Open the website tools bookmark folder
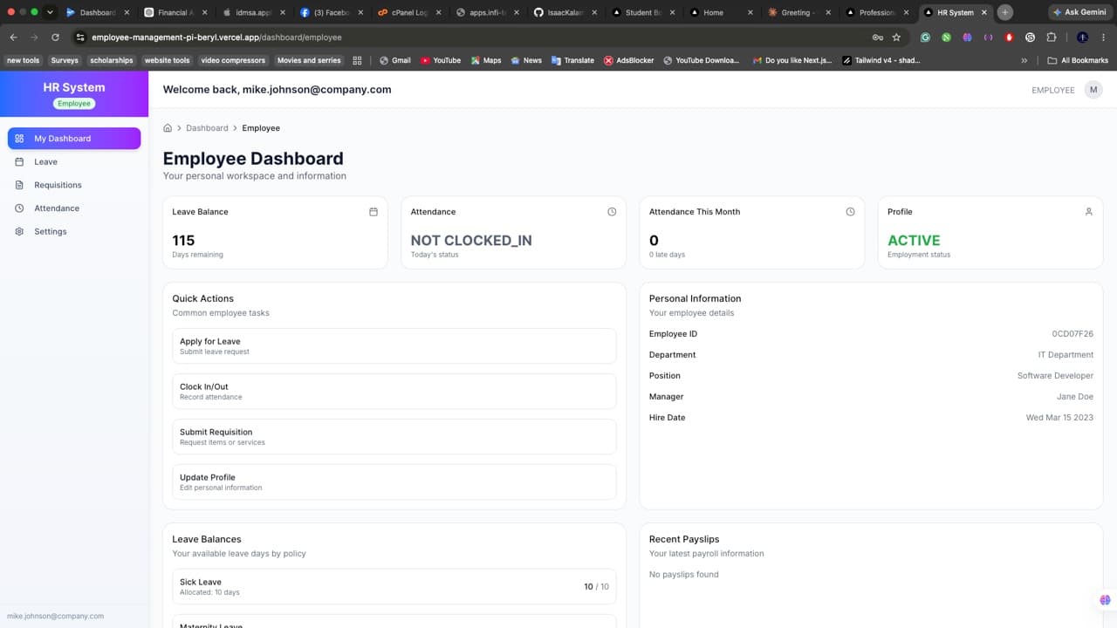The height and width of the screenshot is (628, 1117). (x=168, y=60)
